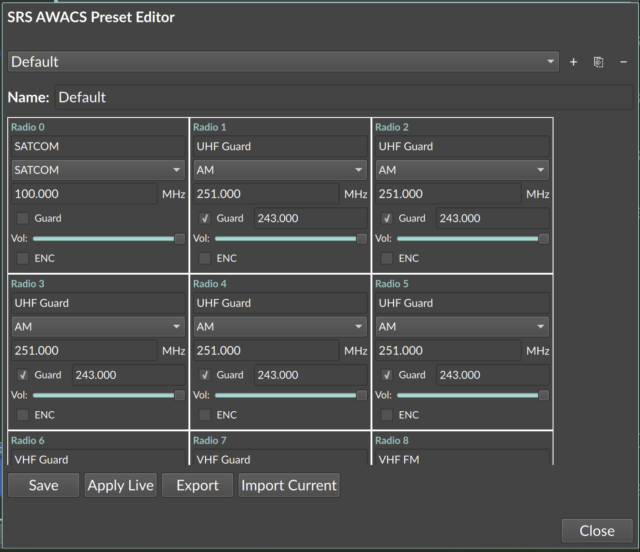The width and height of the screenshot is (640, 552).
Task: Edit Radio 4 guard frequency 243.000
Action: pos(310,375)
